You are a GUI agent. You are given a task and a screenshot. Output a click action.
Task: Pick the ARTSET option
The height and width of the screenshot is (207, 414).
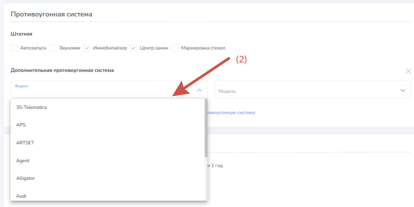25,143
